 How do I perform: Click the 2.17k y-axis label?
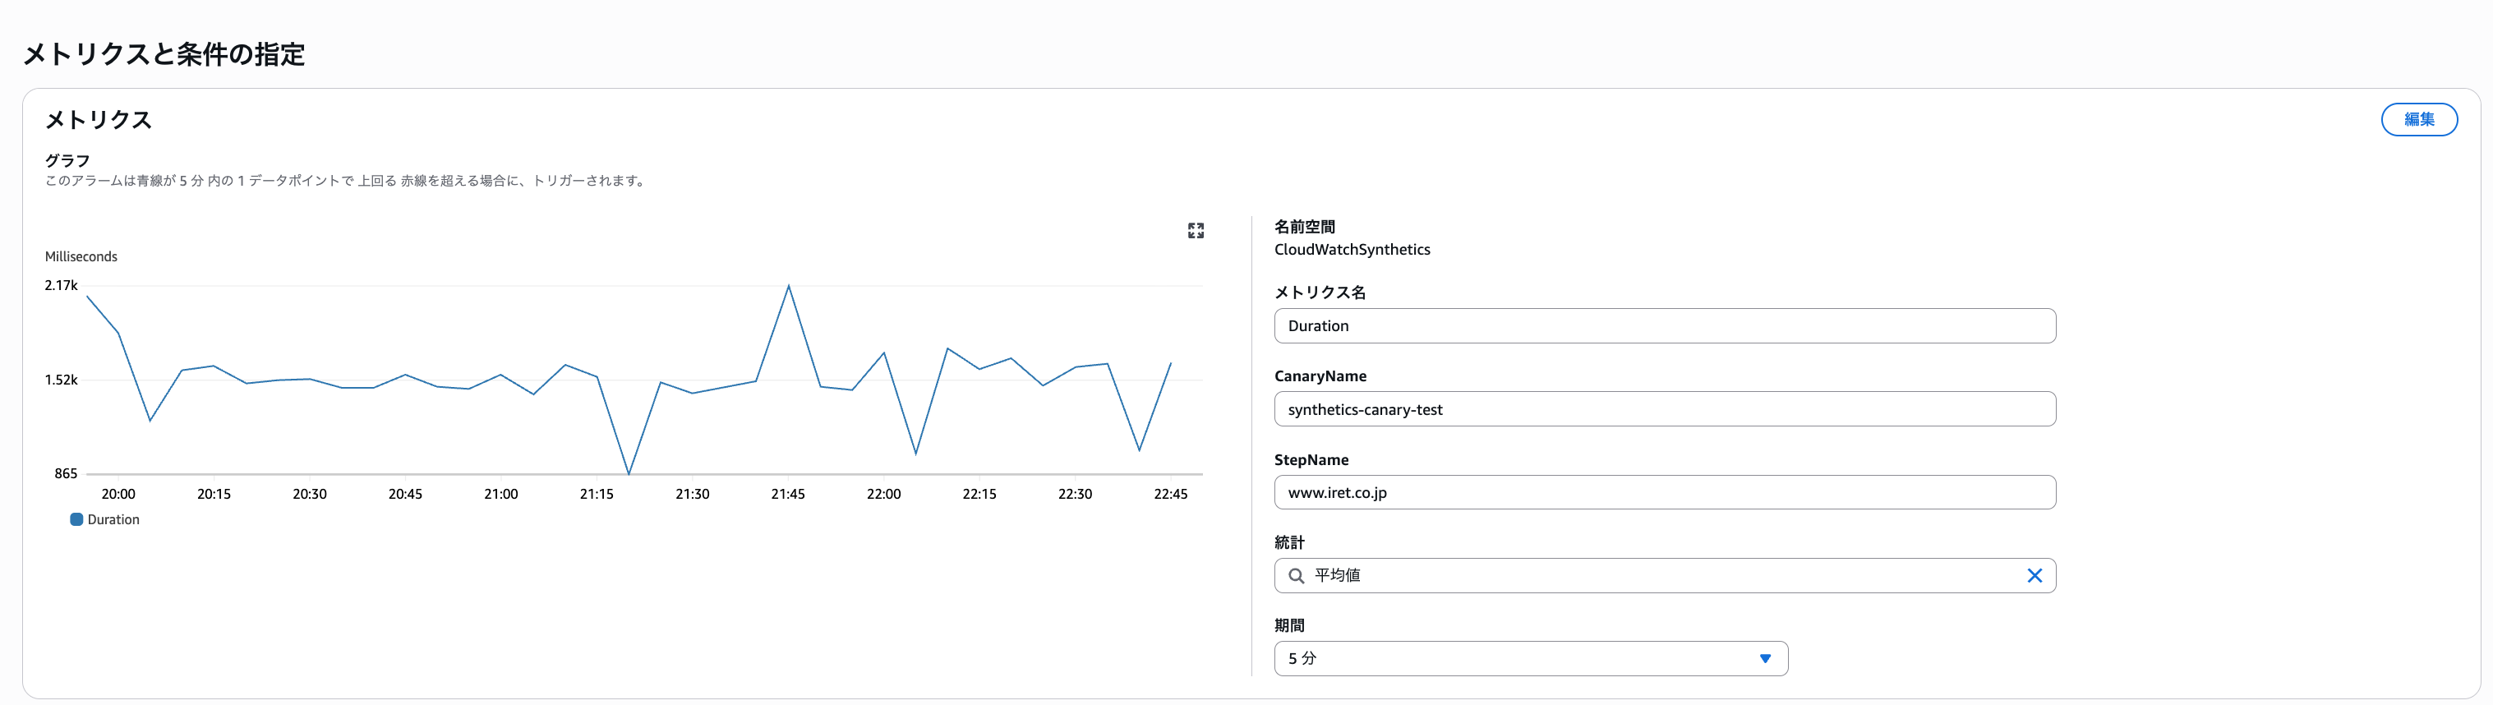tap(61, 286)
